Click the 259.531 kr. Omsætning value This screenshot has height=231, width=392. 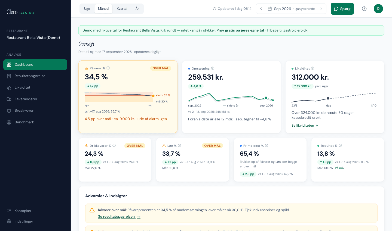[206, 77]
